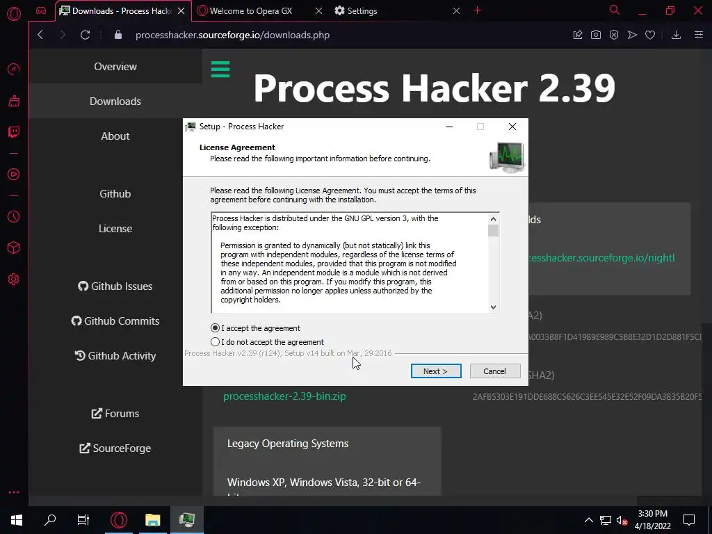Open the Windows Start menu

(17, 520)
